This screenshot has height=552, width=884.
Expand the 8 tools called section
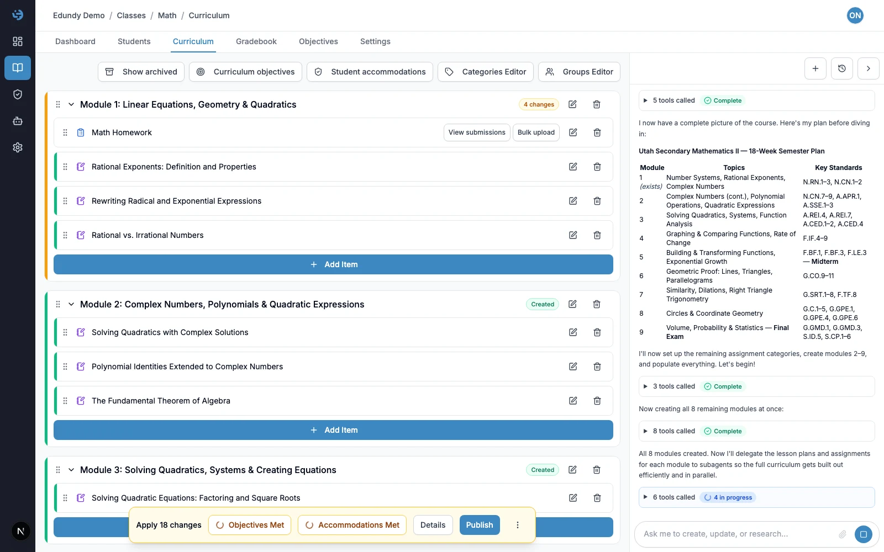[x=756, y=431]
